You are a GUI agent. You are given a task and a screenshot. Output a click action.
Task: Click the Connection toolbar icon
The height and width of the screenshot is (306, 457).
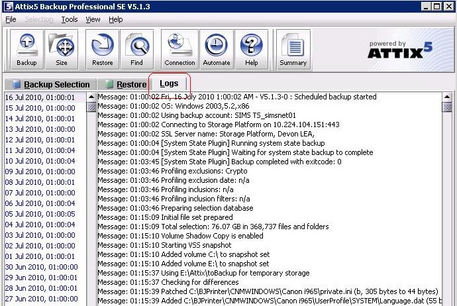179,50
